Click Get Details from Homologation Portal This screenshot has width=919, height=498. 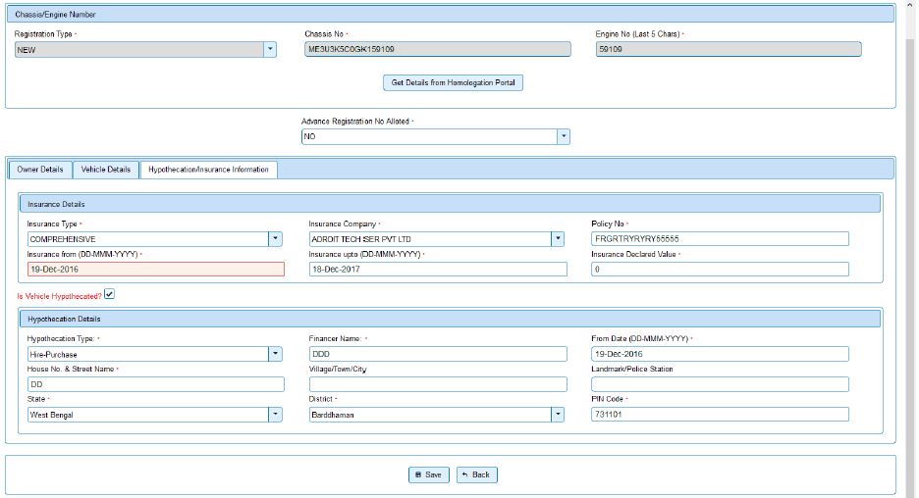(x=453, y=82)
